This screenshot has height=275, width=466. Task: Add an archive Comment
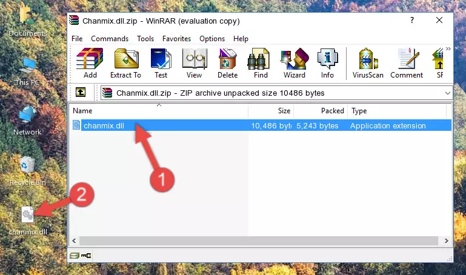[407, 63]
